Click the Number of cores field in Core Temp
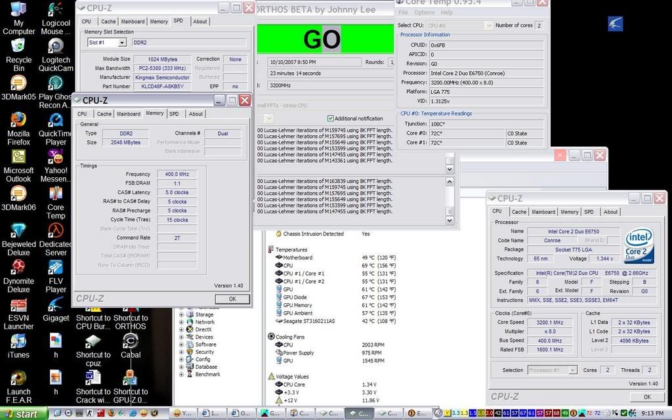The height and width of the screenshot is (420, 672). [x=539, y=26]
